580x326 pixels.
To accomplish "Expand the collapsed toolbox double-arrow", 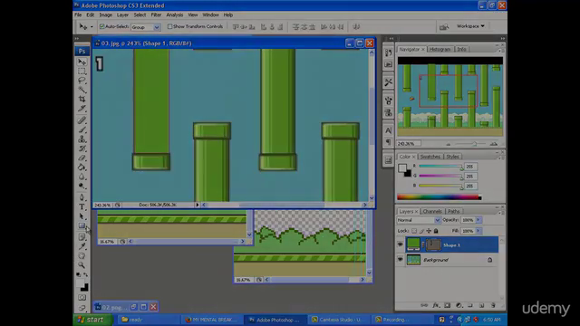I will coord(77,38).
